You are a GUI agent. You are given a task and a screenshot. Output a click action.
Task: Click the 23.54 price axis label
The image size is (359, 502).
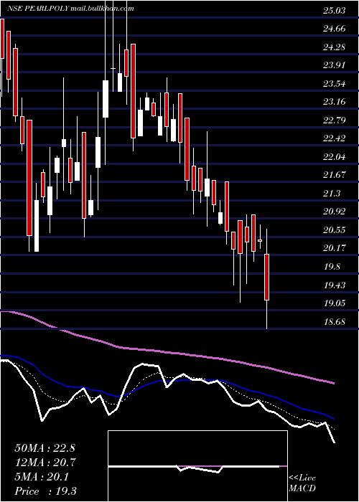(334, 84)
